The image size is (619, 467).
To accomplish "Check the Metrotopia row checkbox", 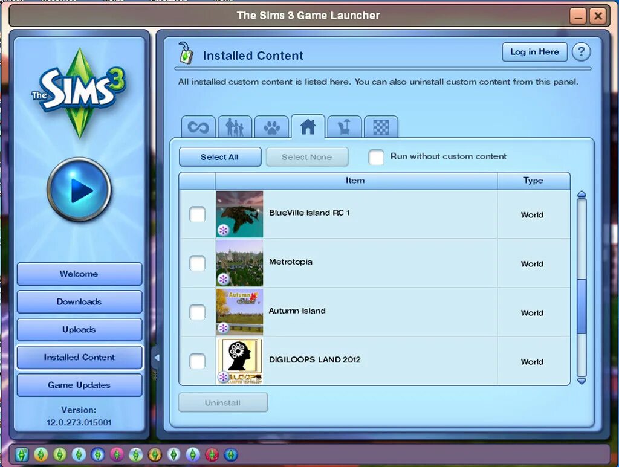I will (x=198, y=263).
